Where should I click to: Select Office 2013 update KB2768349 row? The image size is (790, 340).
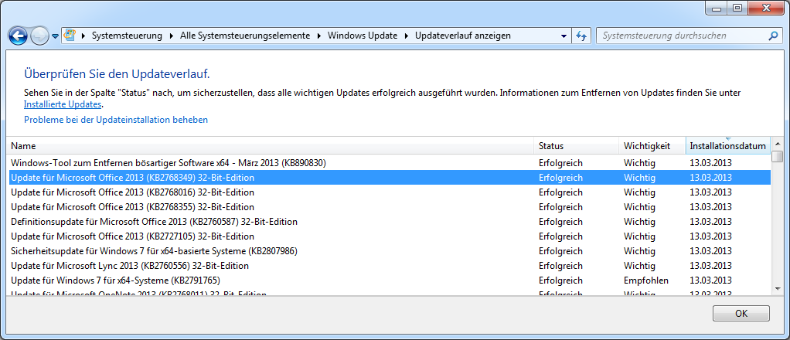click(389, 177)
